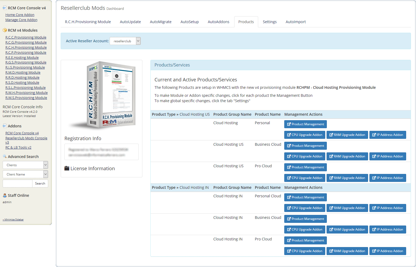Open CPU Upgrade Addon for IN Business Cloud
The width and height of the screenshot is (416, 267).
(304, 230)
